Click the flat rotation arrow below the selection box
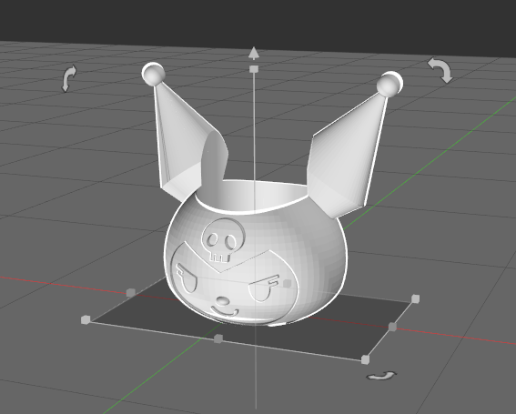 [381, 376]
